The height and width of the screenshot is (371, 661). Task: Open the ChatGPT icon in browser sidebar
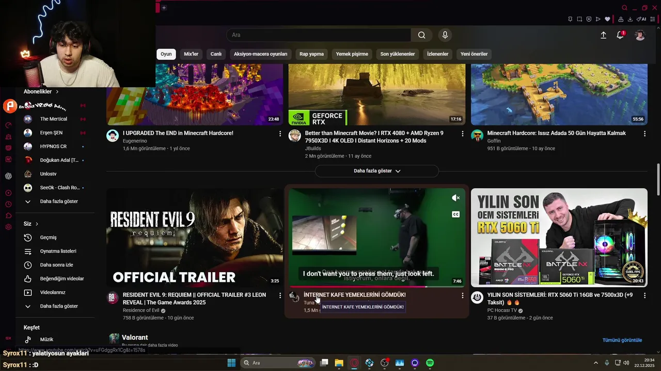(x=8, y=176)
